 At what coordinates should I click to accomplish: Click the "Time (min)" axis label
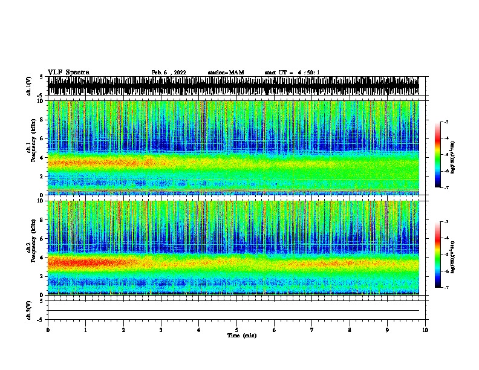(x=242, y=336)
